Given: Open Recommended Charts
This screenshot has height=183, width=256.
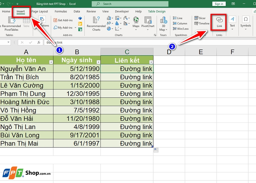Looking at the screenshot, I should click(96, 24).
